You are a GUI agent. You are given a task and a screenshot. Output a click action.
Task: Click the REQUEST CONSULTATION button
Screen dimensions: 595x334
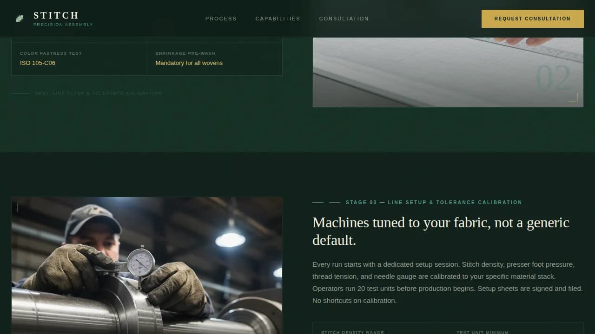click(x=532, y=19)
